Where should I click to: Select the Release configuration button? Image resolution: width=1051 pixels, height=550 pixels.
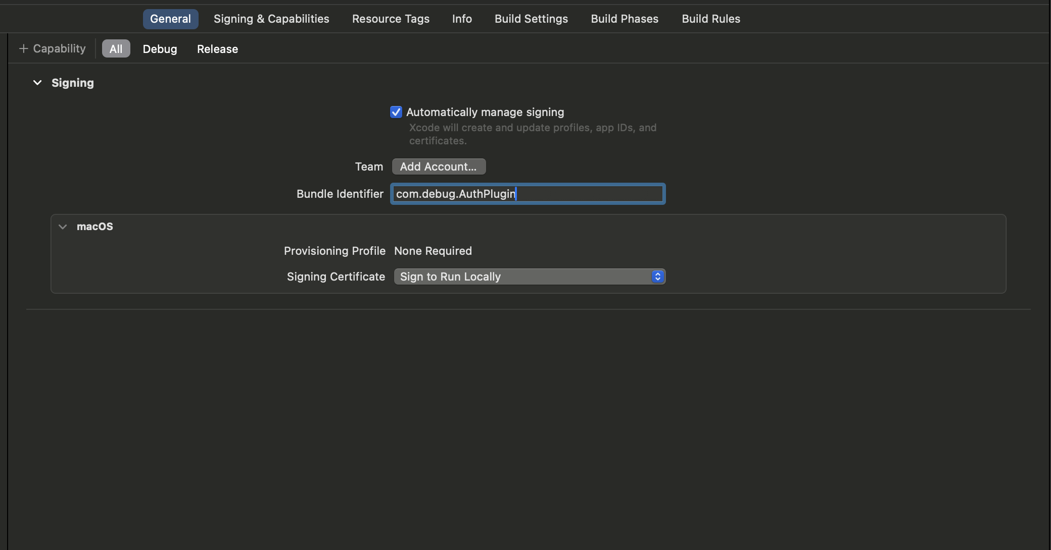point(218,48)
